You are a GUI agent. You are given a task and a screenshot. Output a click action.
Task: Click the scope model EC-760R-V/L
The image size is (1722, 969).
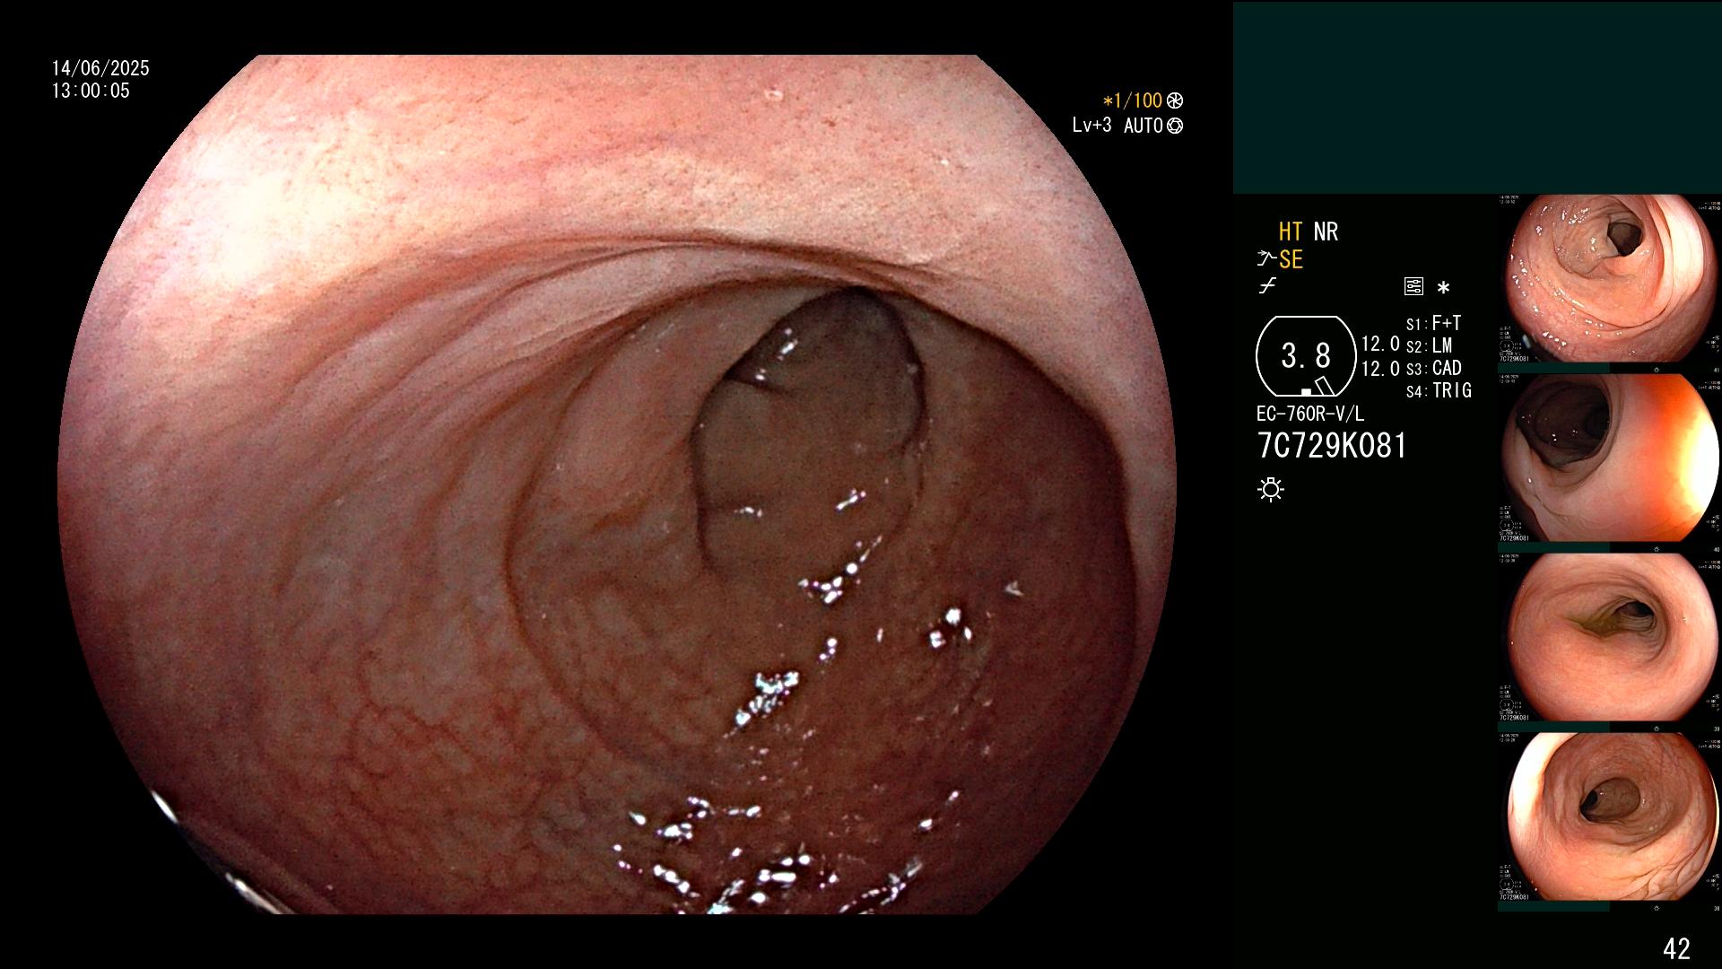(x=1310, y=414)
